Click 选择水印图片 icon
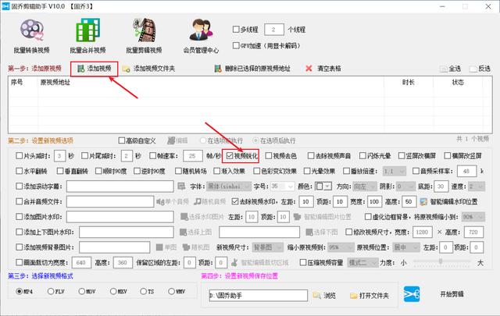This screenshot has height=316, width=500. 184,217
